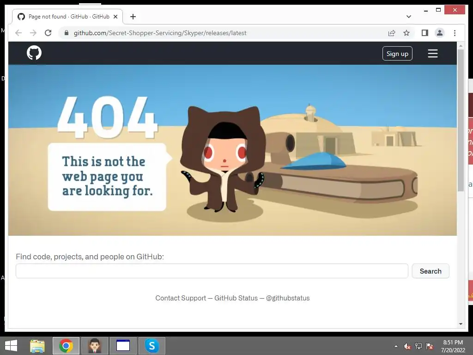Click the browser forward arrow

(33, 33)
